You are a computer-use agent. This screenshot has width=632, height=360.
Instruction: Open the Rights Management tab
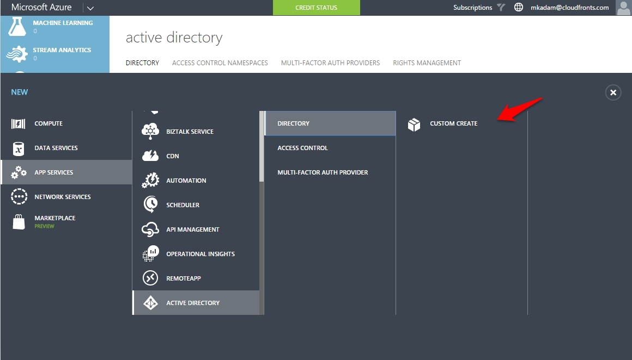tap(427, 63)
